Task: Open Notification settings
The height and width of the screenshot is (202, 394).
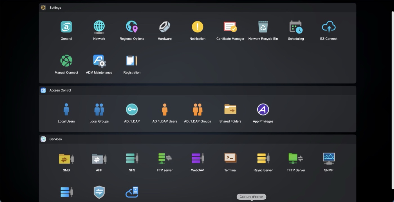Action: [198, 27]
